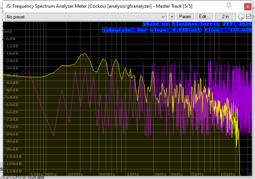Adjust the floor: -120.0dB setting

(x=228, y=30)
